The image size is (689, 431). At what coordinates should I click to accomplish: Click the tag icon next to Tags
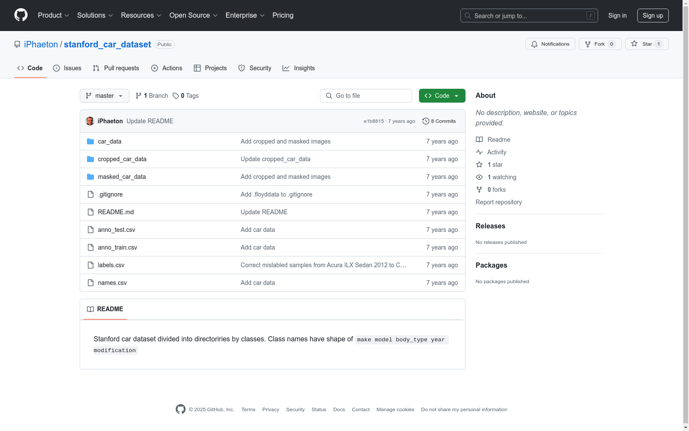tap(176, 96)
